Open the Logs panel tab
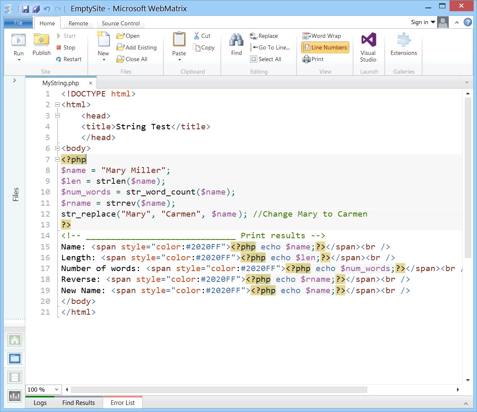The image size is (477, 412). point(40,402)
